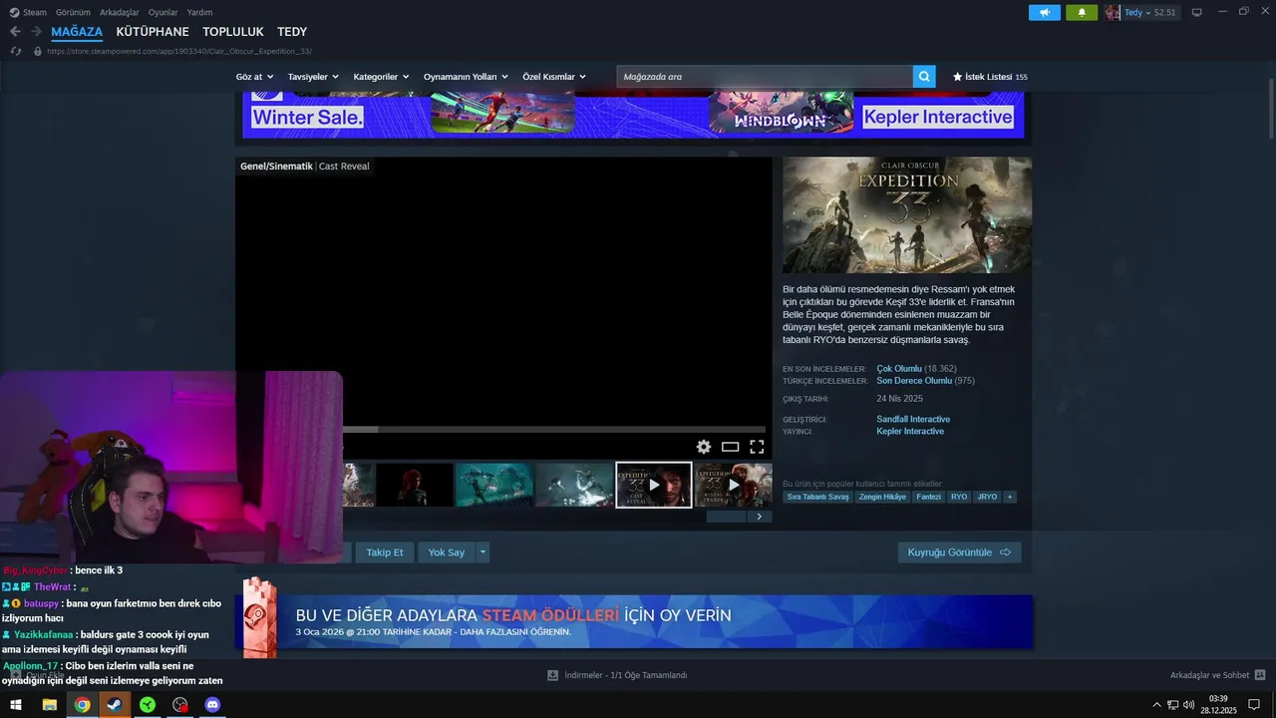Open Sandfall Interactive developer link
1276x718 pixels.
click(913, 419)
